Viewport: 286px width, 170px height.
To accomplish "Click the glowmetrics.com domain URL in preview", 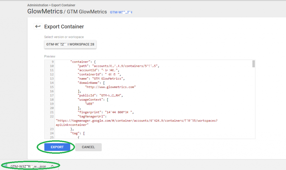I will click(x=110, y=87).
